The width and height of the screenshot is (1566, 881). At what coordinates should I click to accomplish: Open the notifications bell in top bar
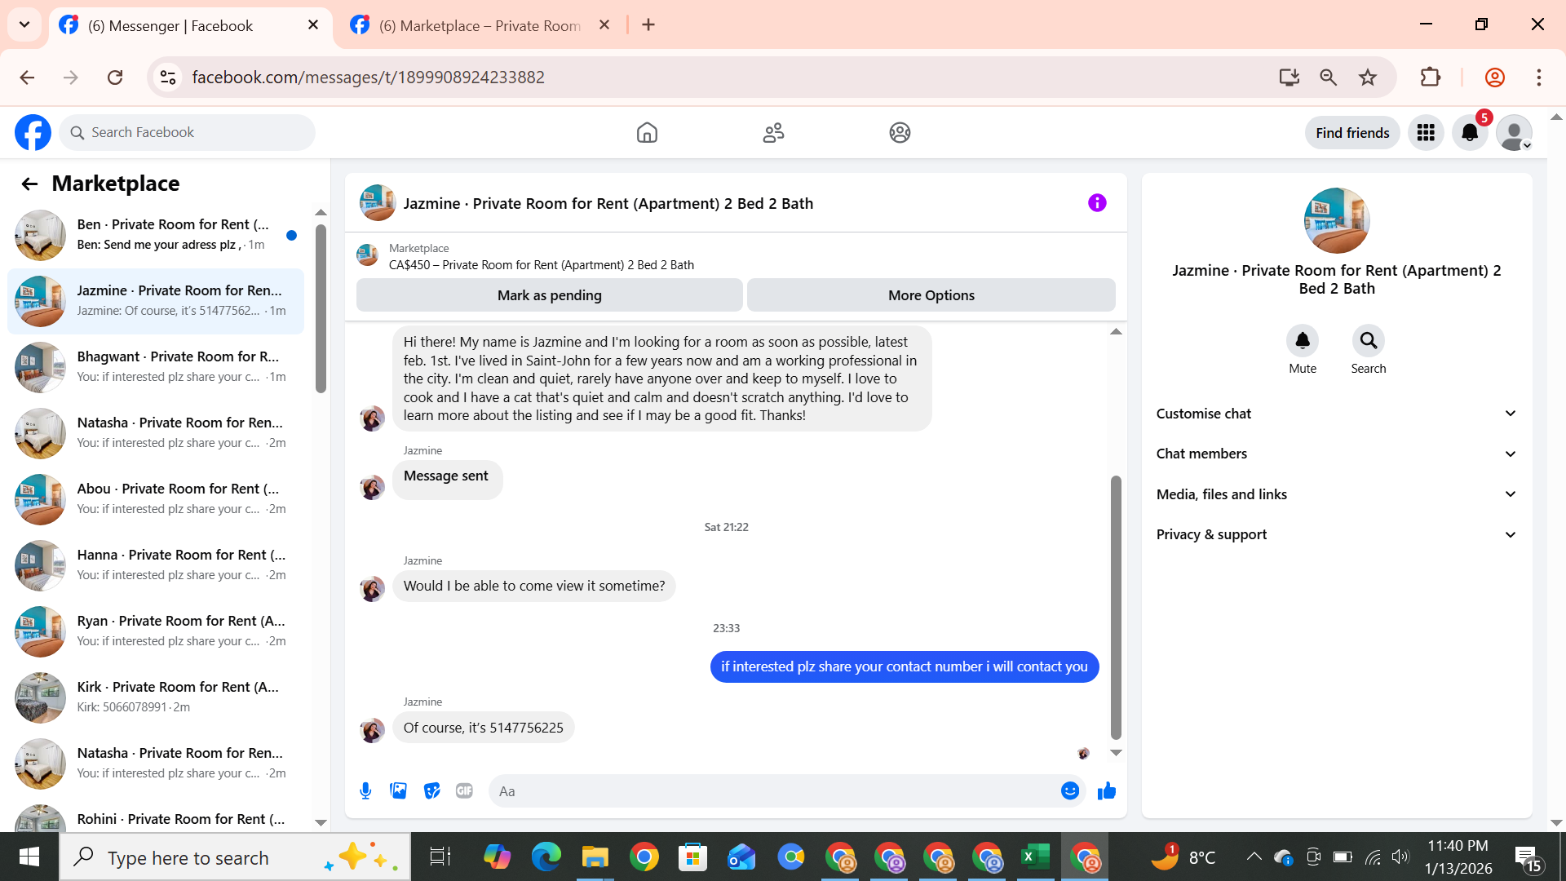tap(1470, 132)
